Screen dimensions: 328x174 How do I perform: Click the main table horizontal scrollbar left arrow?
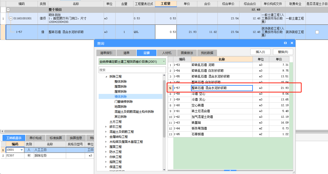point(2,131)
